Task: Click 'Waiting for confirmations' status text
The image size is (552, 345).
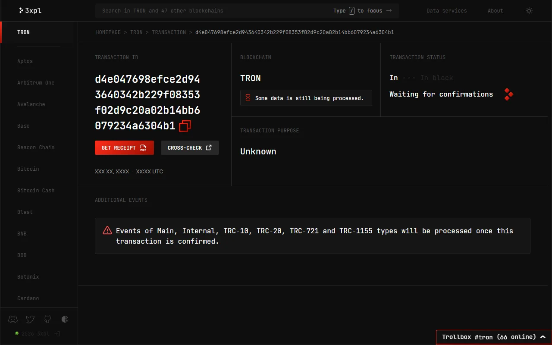Action: (441, 94)
